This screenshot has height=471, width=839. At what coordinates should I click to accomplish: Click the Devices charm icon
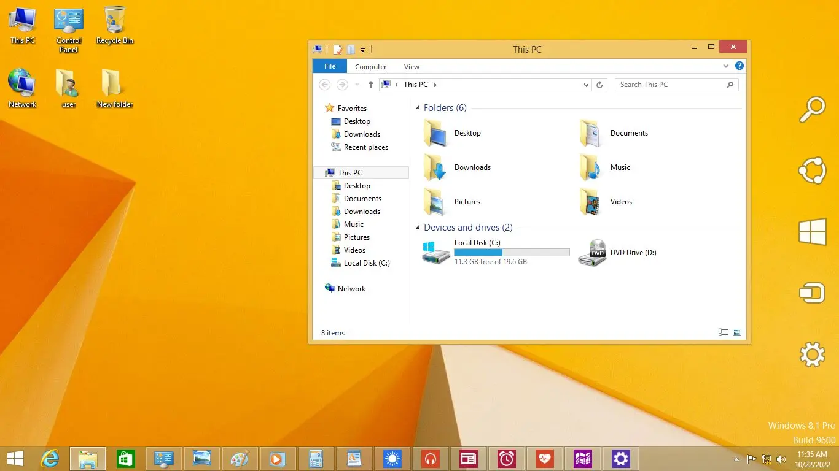(x=812, y=293)
